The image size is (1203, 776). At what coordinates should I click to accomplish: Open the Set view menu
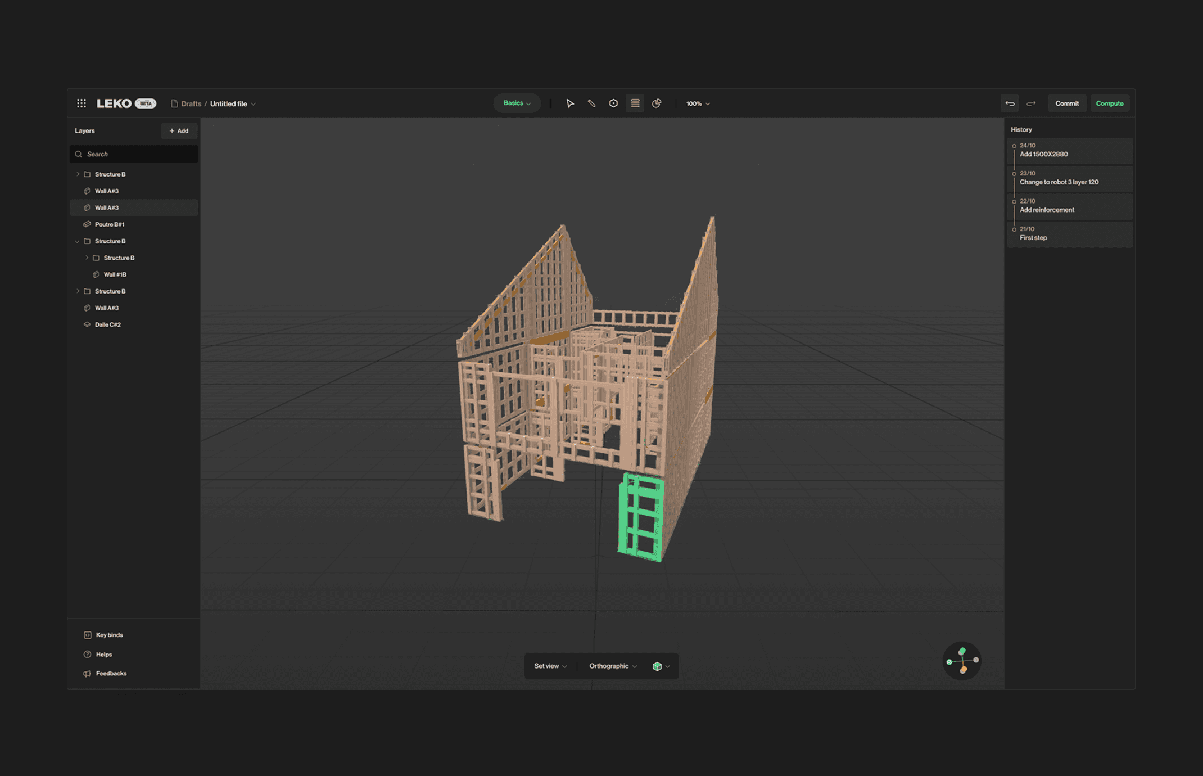pos(550,666)
